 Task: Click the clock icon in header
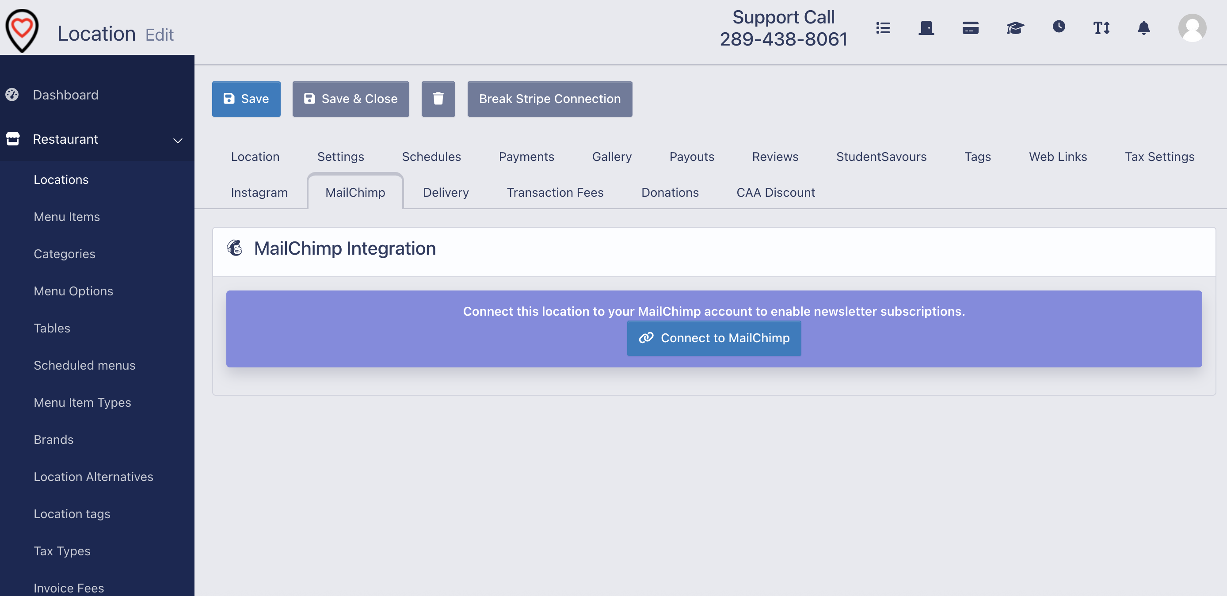1059,27
